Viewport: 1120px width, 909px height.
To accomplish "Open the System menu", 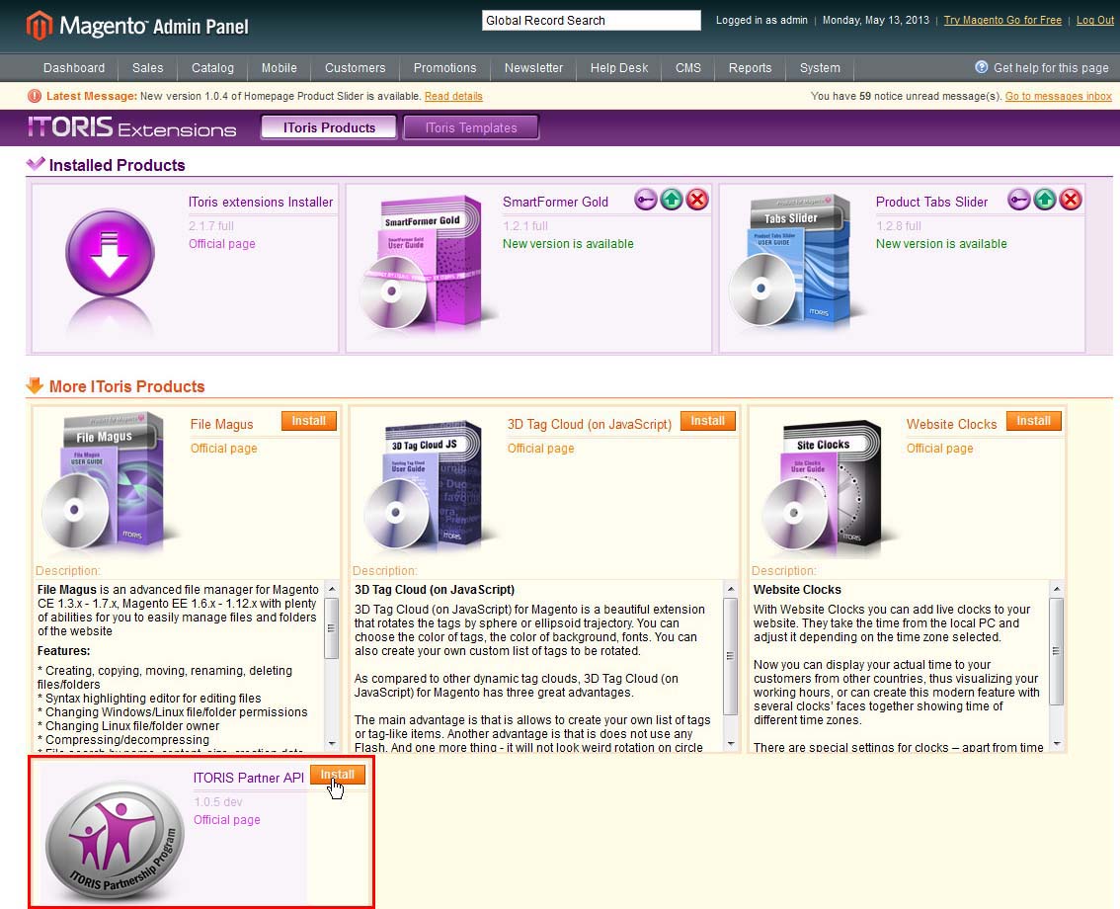I will click(820, 68).
